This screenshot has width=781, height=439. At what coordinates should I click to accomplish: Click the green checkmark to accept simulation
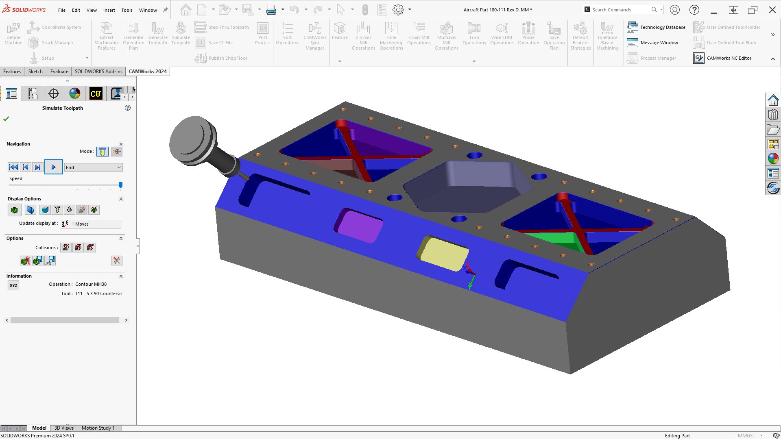click(x=6, y=119)
